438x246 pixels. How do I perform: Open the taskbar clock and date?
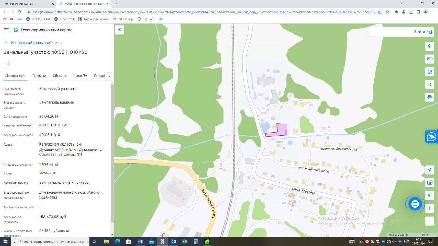(418, 242)
